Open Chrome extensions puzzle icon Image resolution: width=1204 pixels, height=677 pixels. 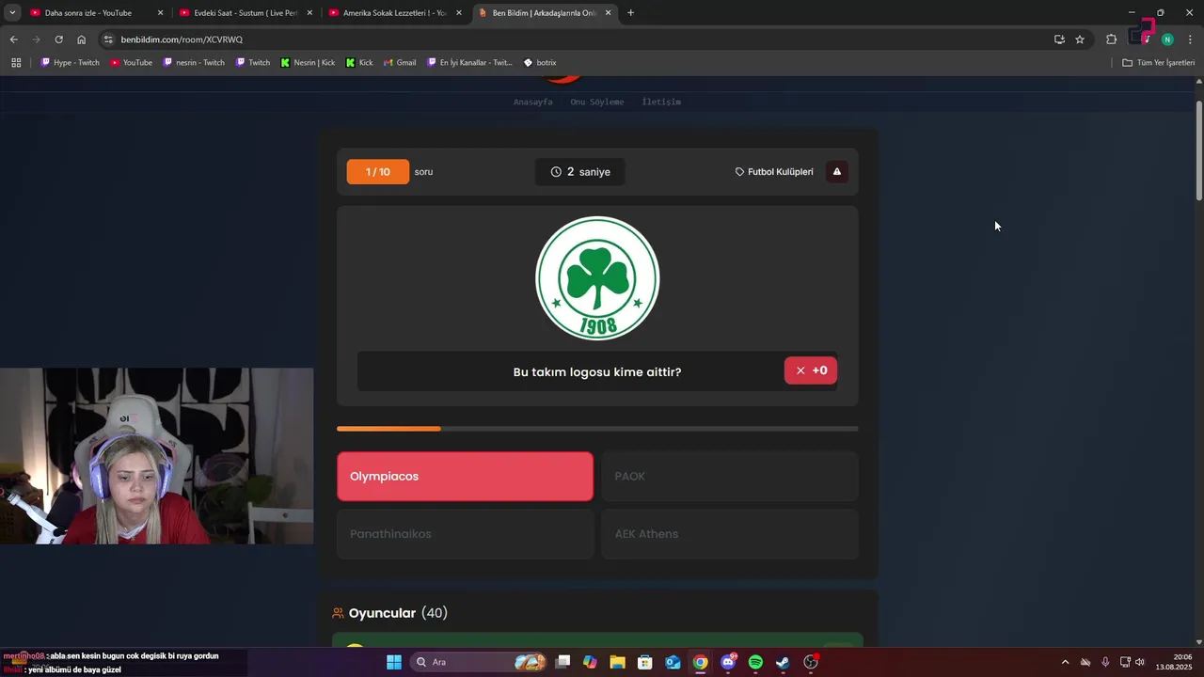1111,39
